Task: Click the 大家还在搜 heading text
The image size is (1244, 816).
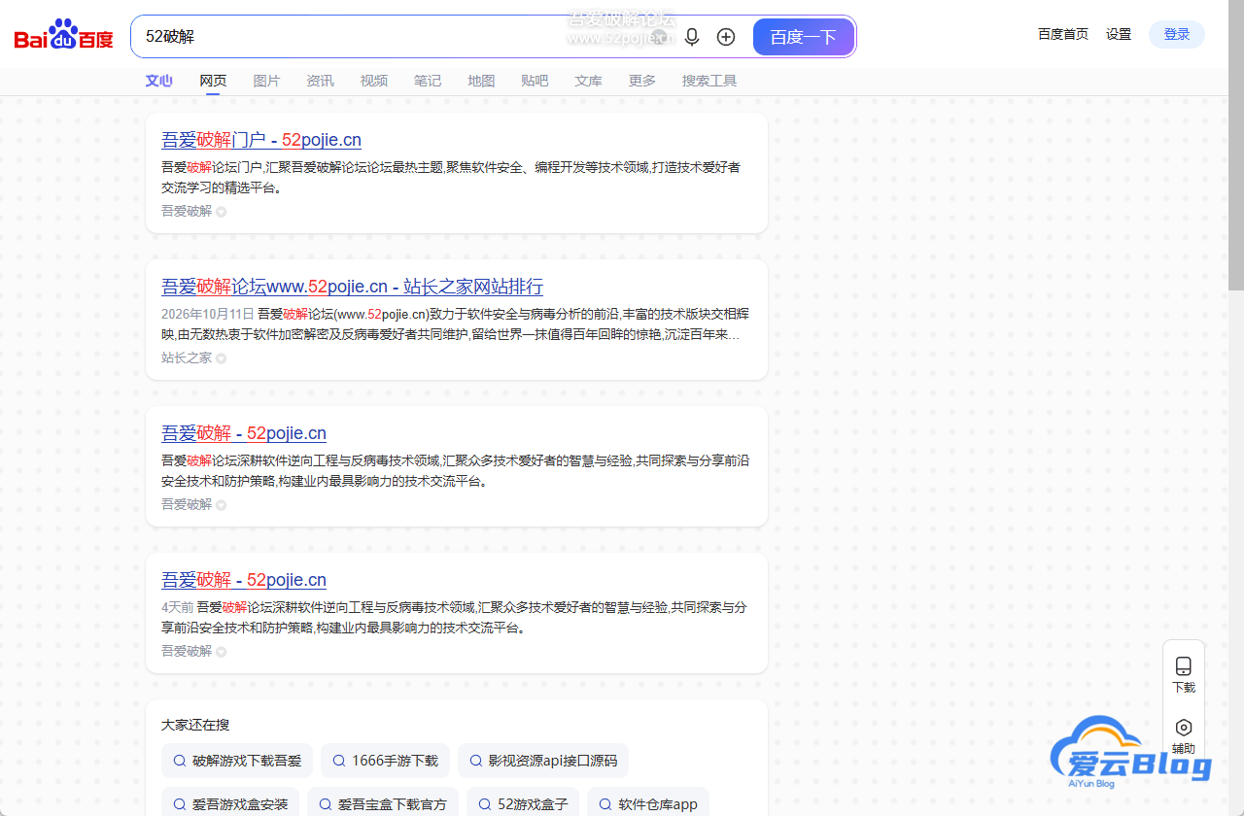Action: [195, 725]
